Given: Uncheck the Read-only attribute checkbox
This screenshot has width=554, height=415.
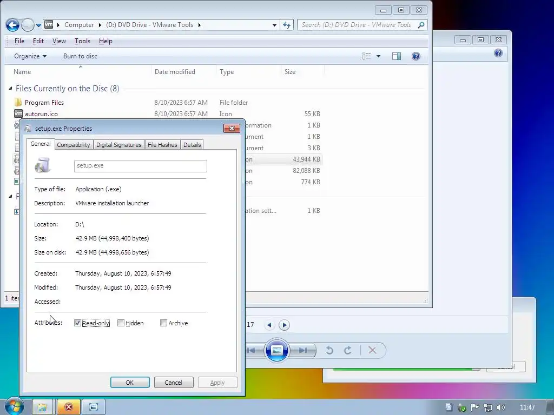Looking at the screenshot, I should click(x=77, y=323).
